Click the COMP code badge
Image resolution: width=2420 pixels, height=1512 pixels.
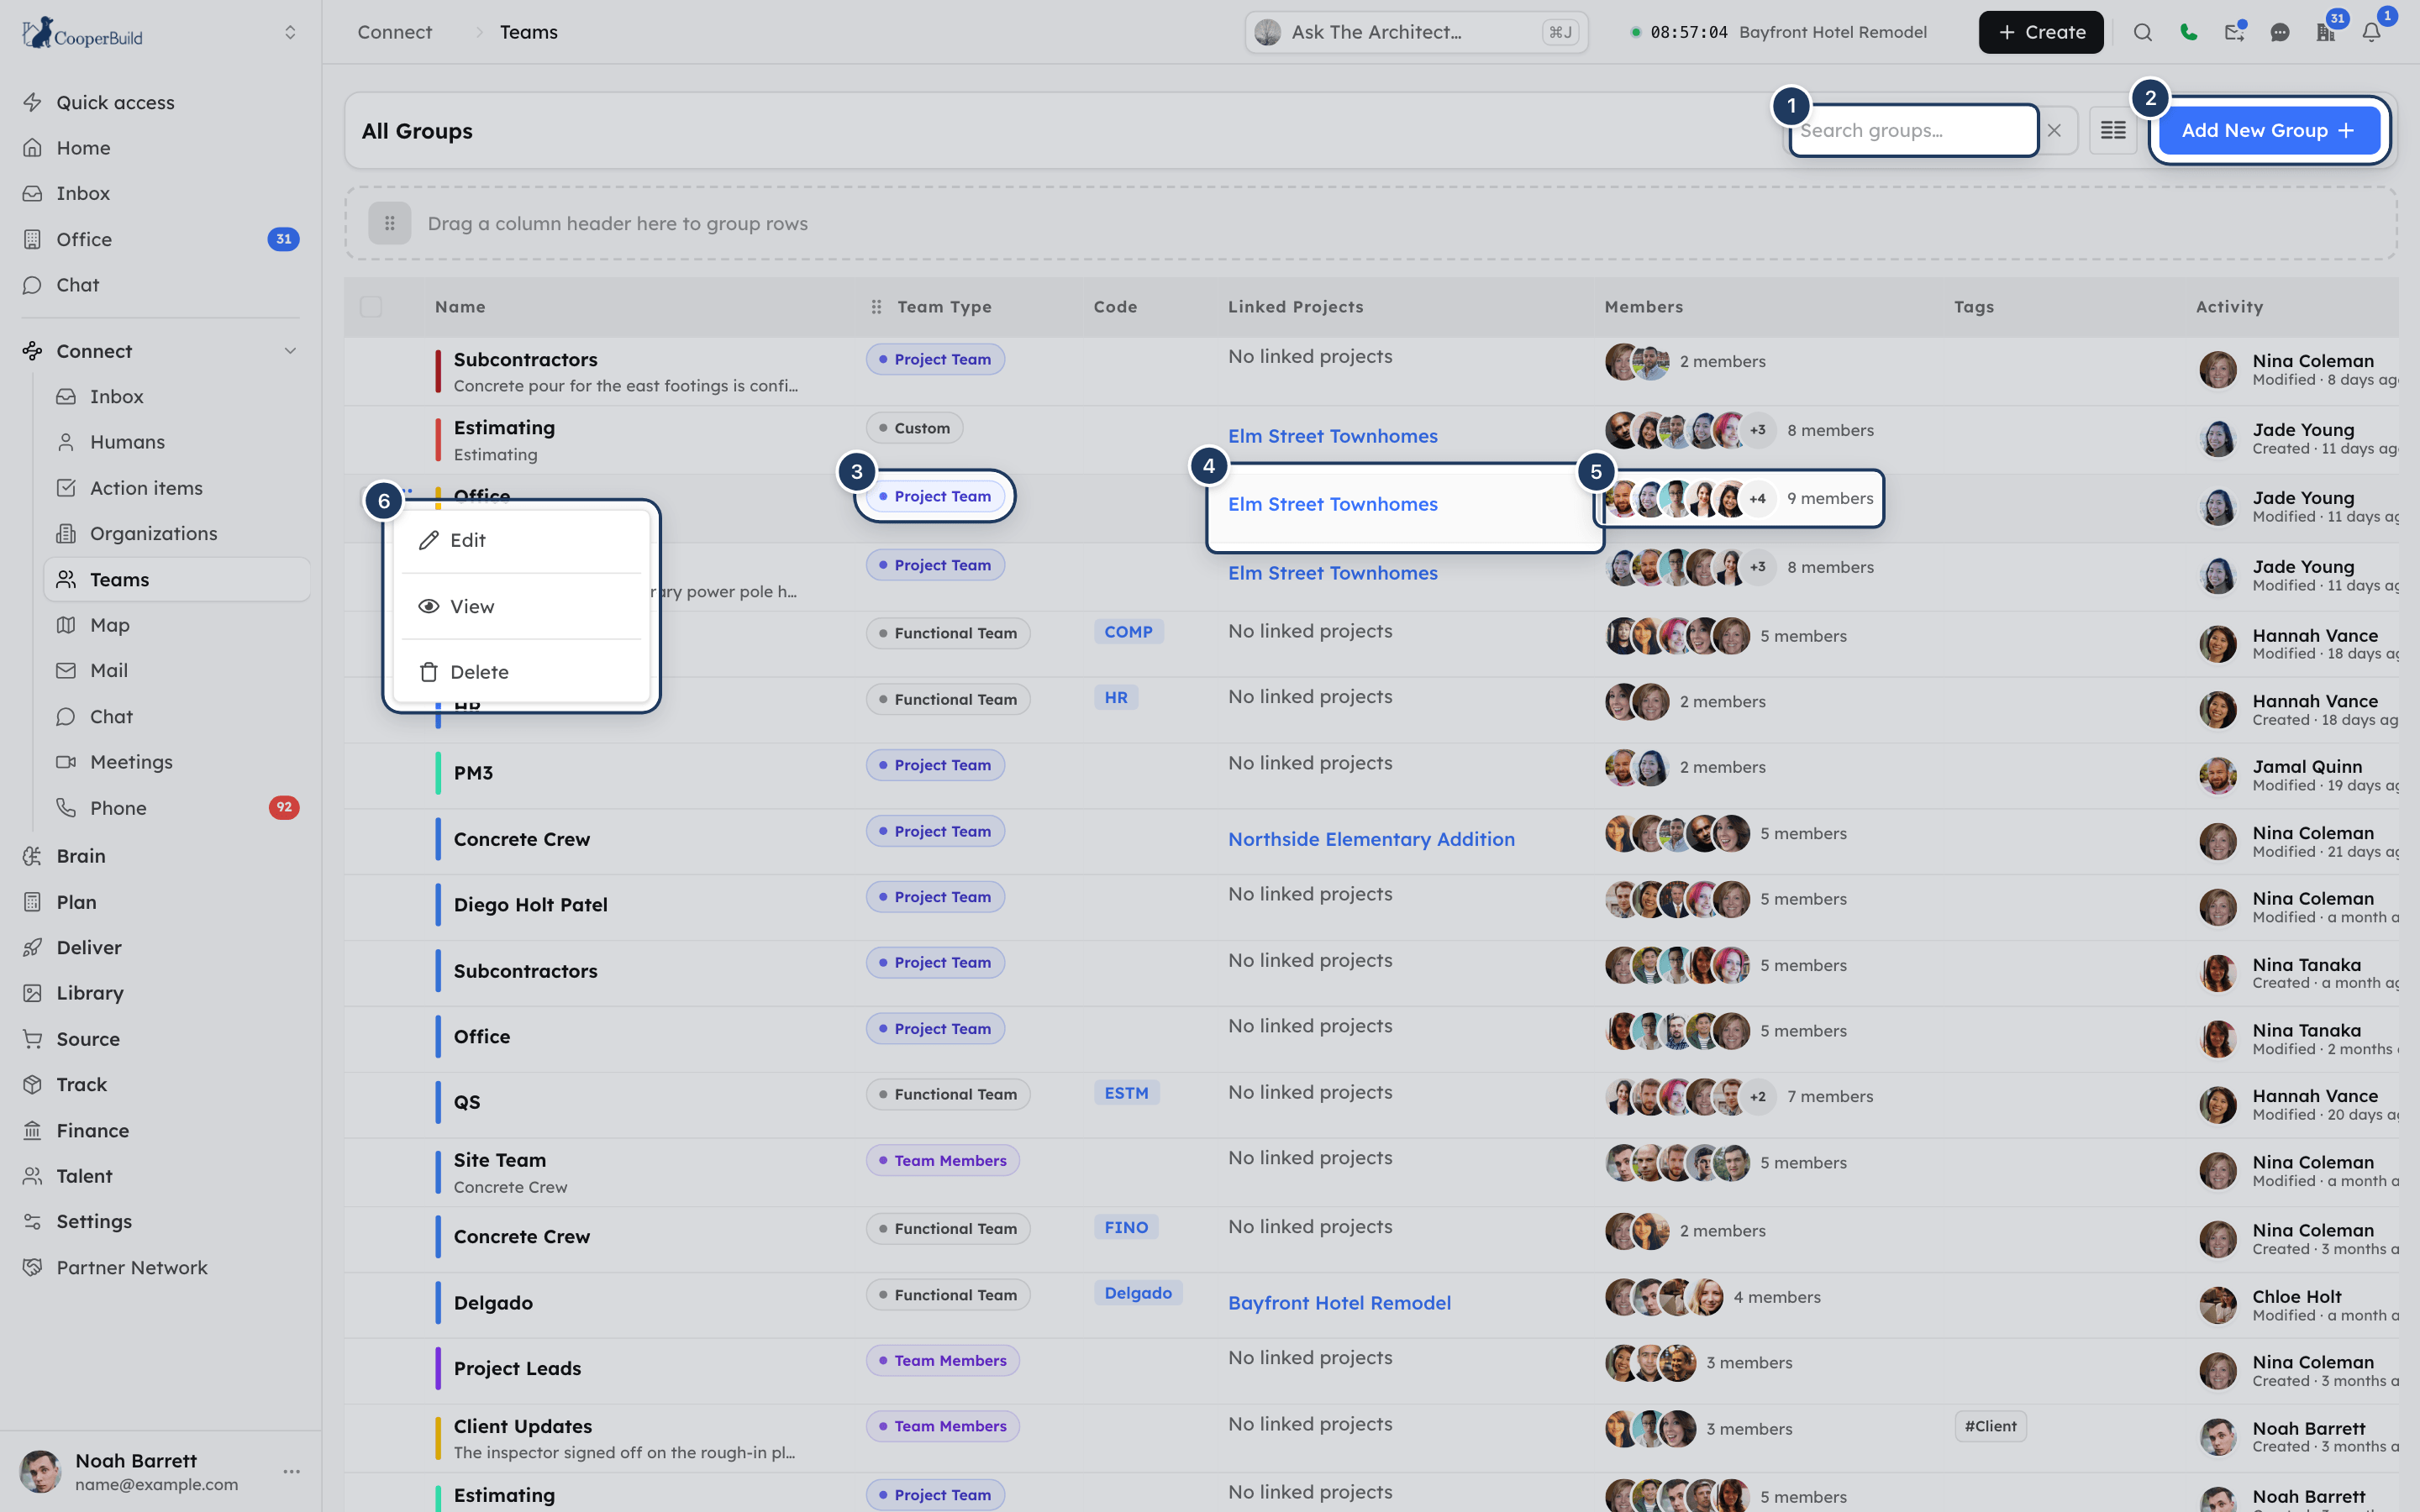coord(1128,632)
